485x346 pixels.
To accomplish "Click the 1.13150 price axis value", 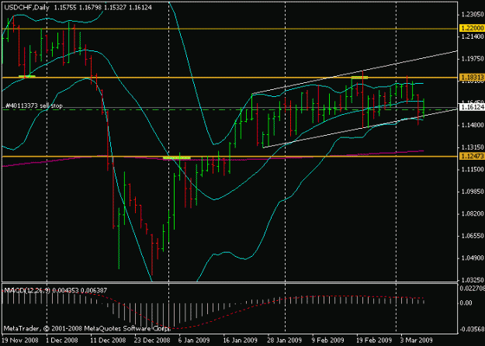I will tap(472, 147).
